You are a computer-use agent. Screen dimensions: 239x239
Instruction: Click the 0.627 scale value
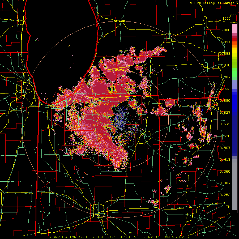pyautogui.click(x=225, y=113)
